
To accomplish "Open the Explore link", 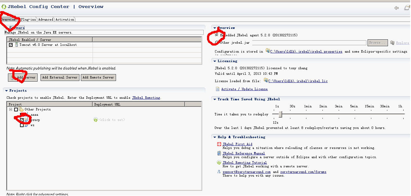I will pos(403,43).
